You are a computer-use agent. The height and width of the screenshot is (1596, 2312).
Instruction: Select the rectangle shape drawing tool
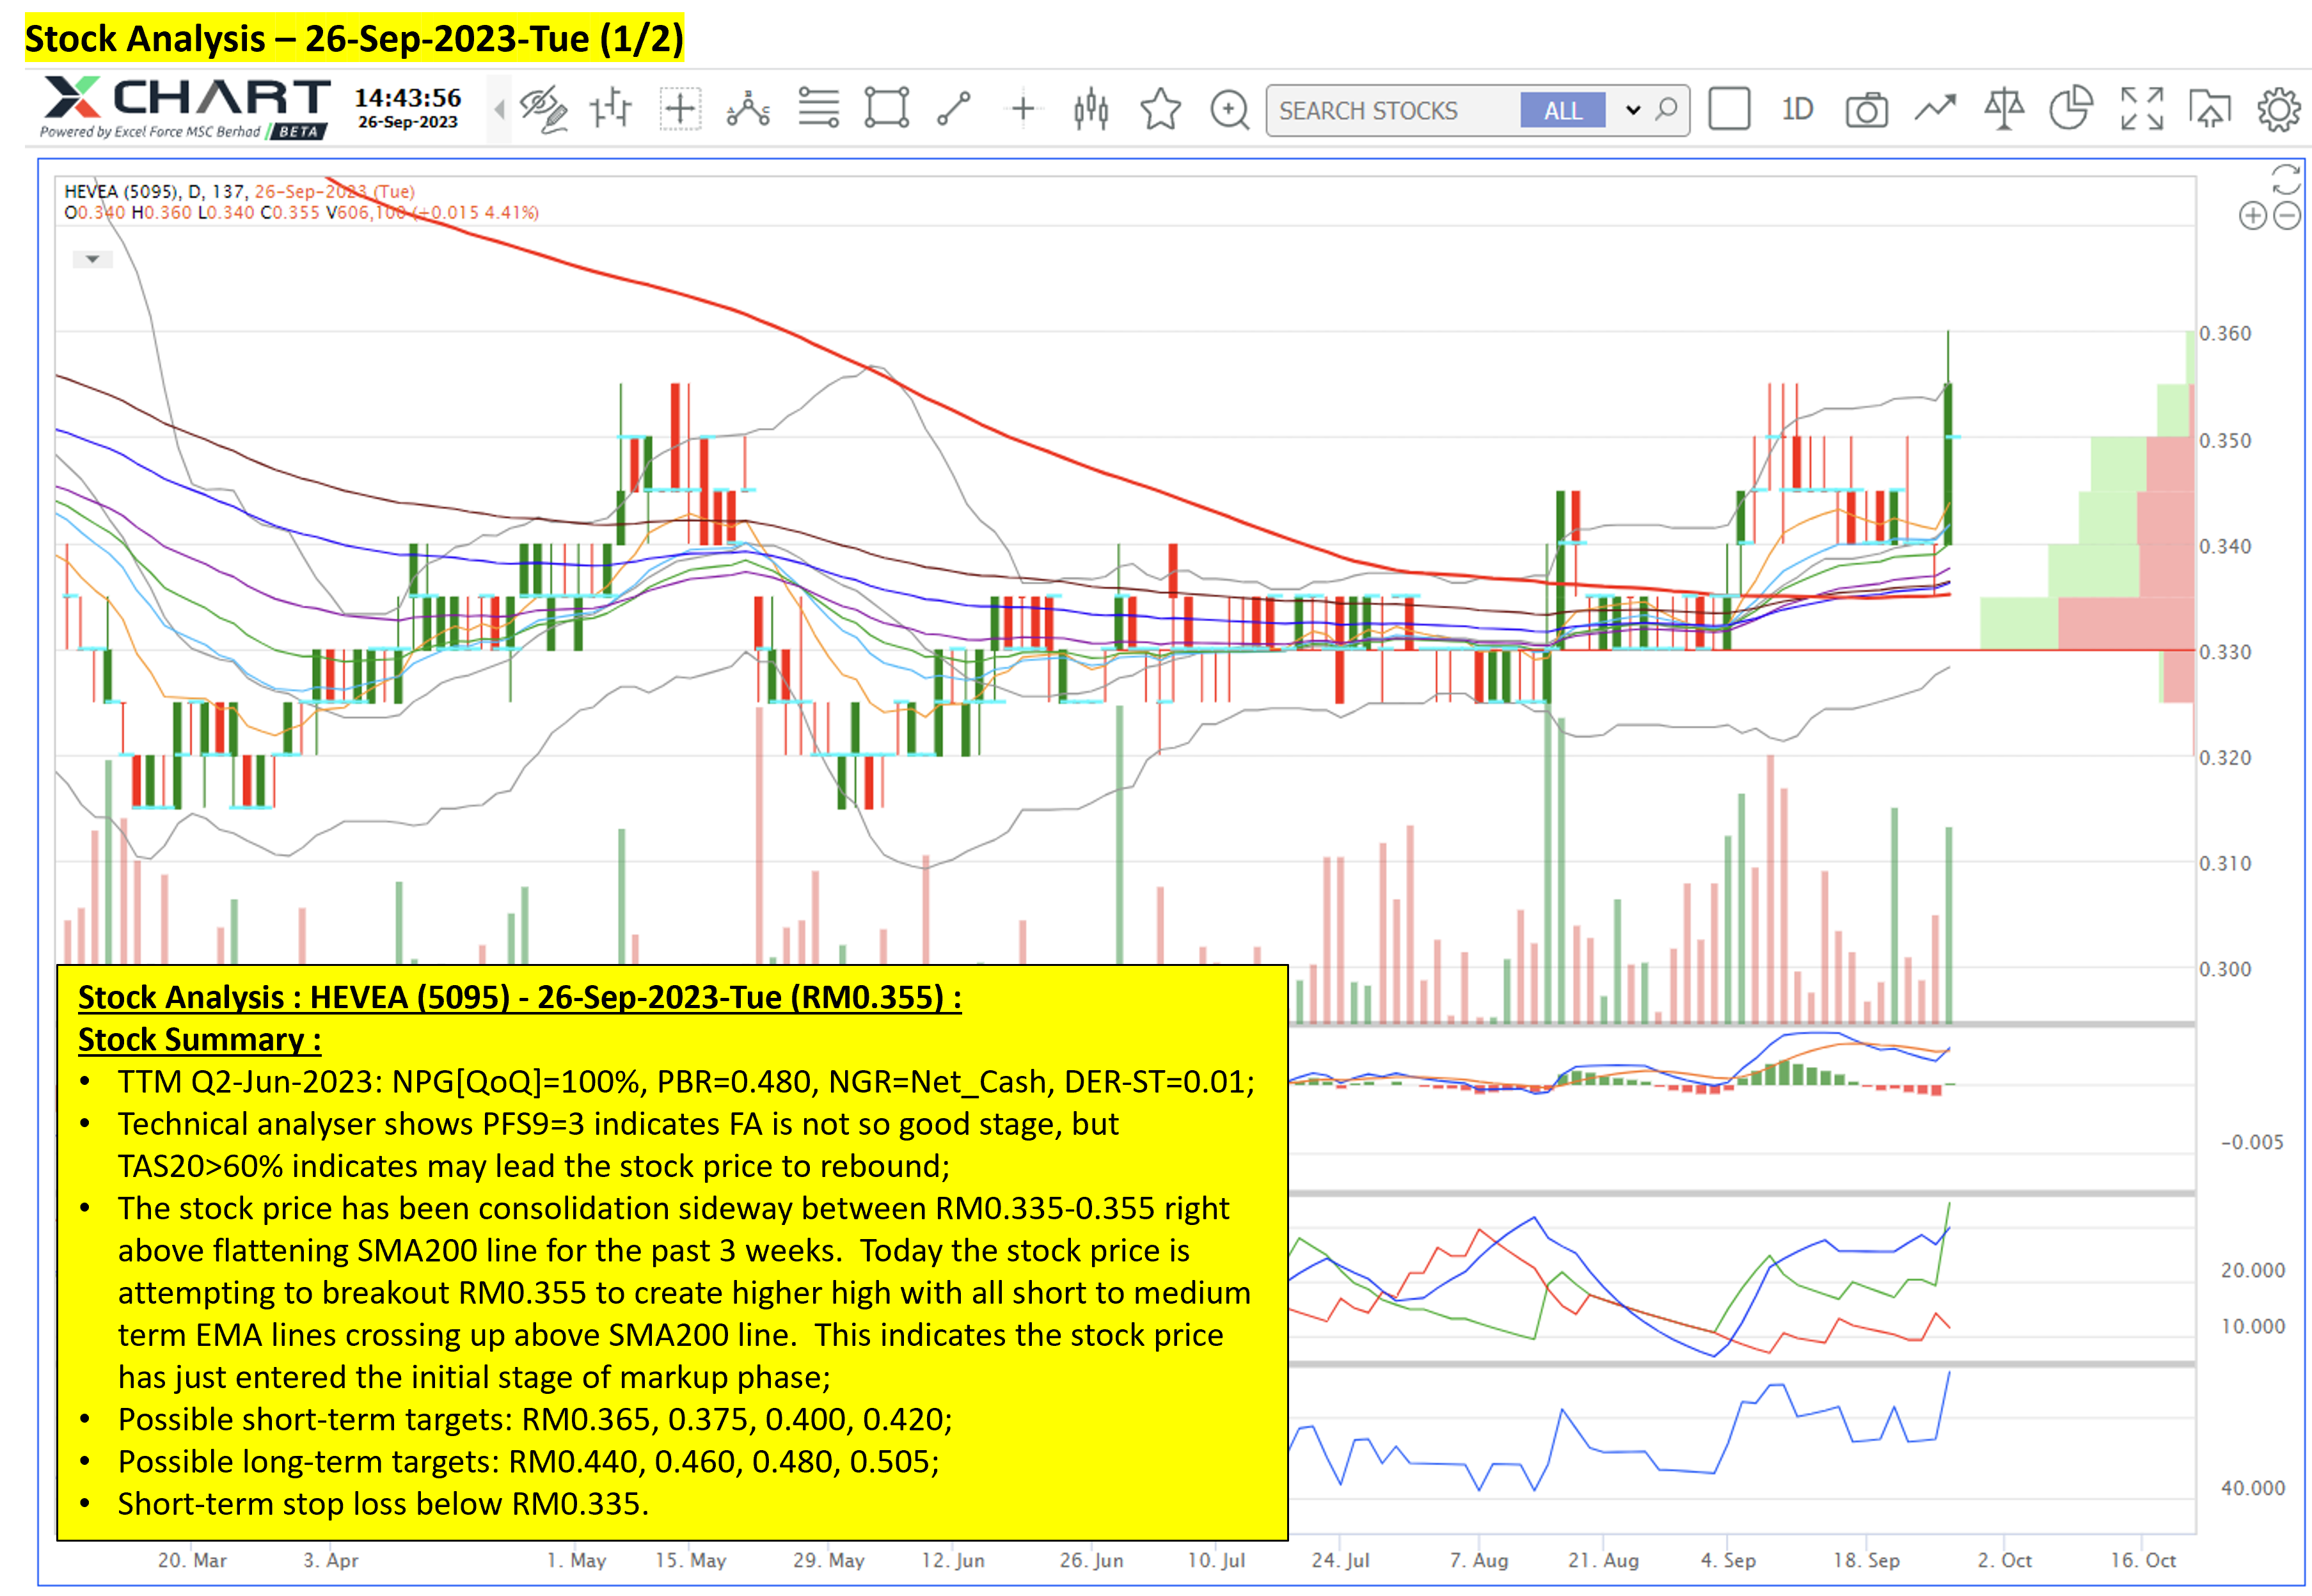click(x=886, y=109)
